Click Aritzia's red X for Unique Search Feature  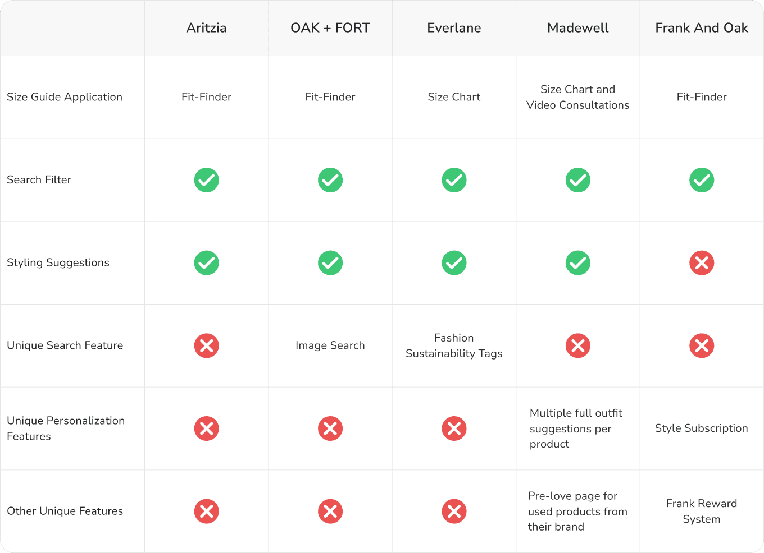point(206,345)
